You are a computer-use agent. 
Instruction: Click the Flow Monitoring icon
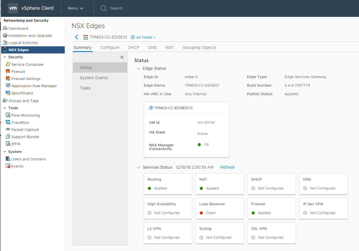8,115
